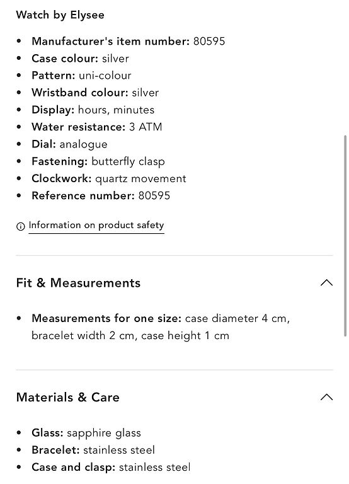The height and width of the screenshot is (484, 349).
Task: Click the Fastening butterfly clasp entry
Action: tap(98, 161)
